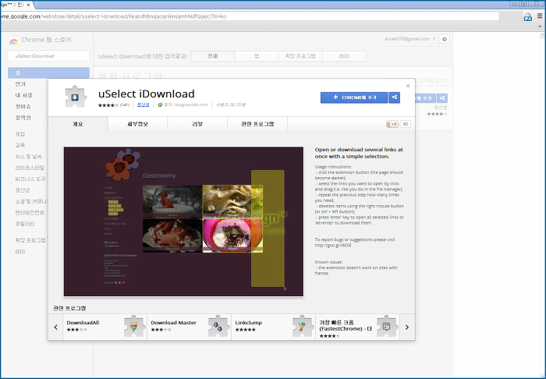Viewport: 546px width, 379px height.
Task: Filter search results by 전체
Action: [213, 56]
